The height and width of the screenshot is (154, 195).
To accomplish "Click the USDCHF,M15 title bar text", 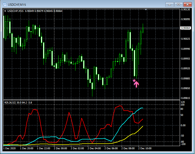I will tap(17, 4).
